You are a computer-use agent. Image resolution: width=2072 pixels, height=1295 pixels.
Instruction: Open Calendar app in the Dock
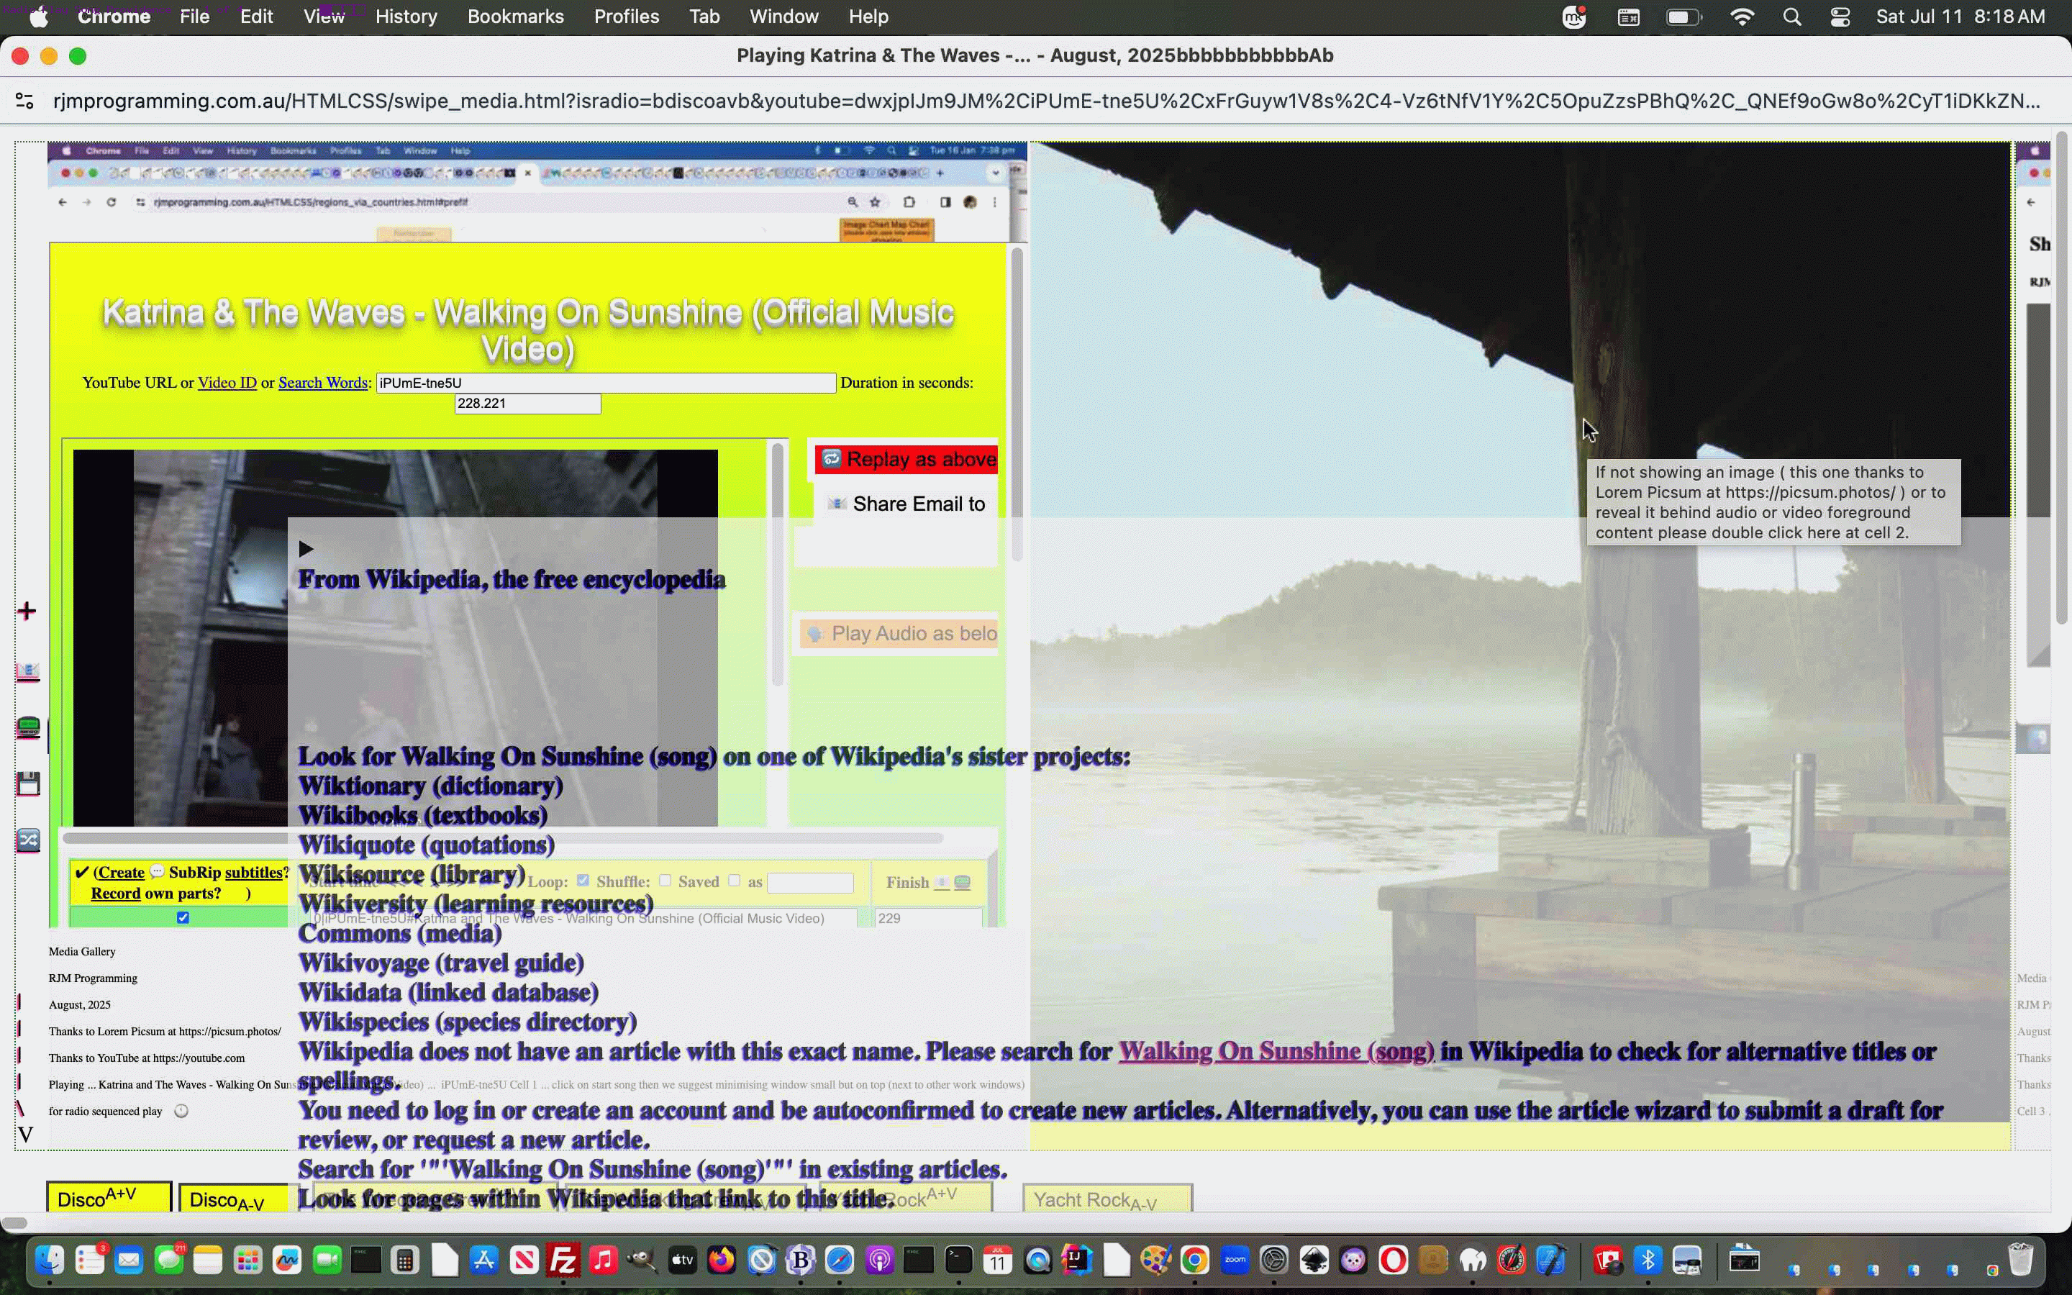point(999,1260)
